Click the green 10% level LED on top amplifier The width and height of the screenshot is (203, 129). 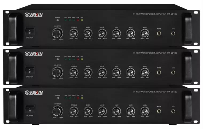point(66,20)
